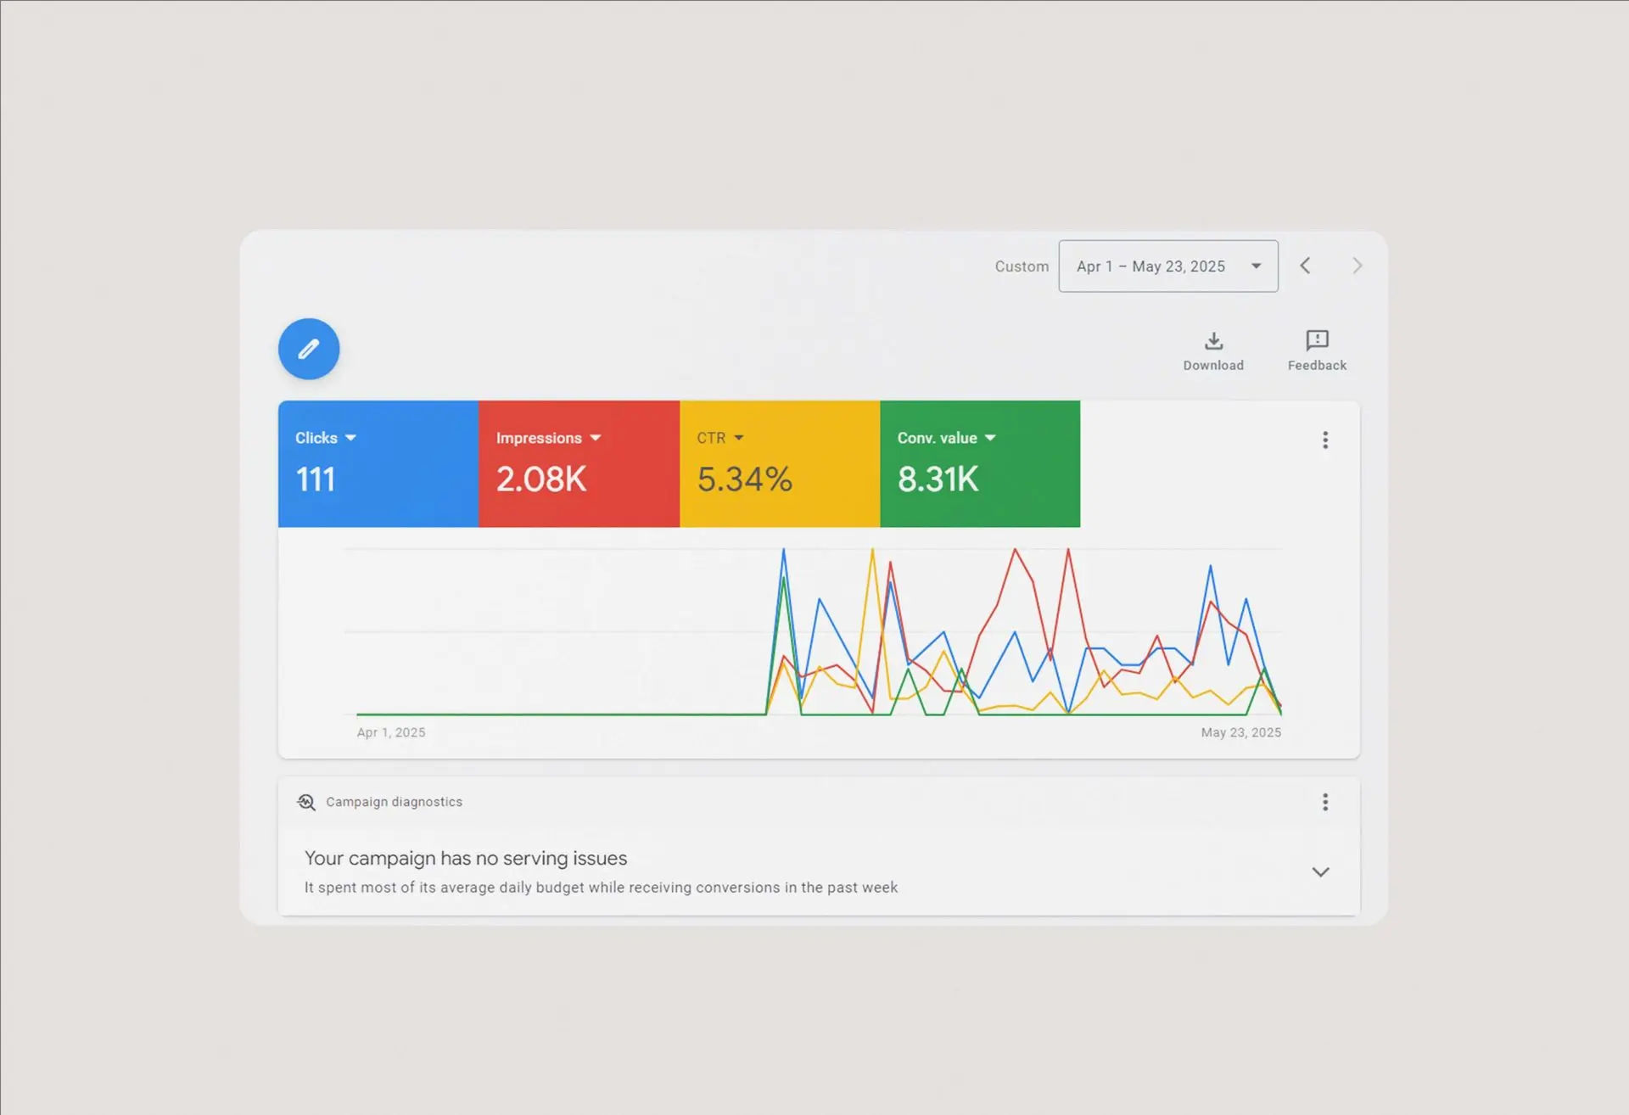Viewport: 1629px width, 1115px height.
Task: Open chart card three-dot menu
Action: [x=1325, y=440]
